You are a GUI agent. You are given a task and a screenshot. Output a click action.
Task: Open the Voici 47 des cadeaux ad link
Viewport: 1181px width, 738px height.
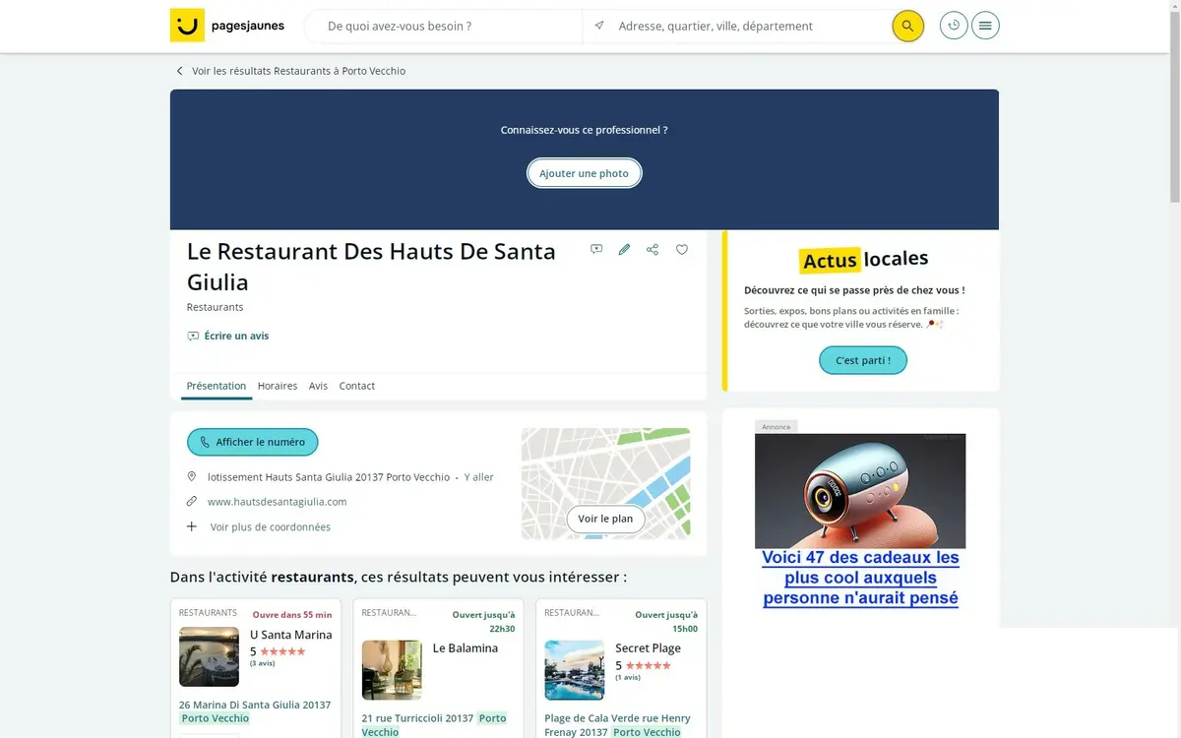tap(860, 578)
